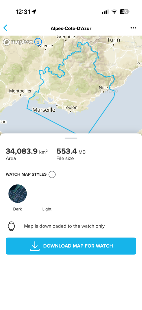The image size is (142, 310).
Task: Tap the 34,083.9 km² area value
Action: pyautogui.click(x=27, y=152)
